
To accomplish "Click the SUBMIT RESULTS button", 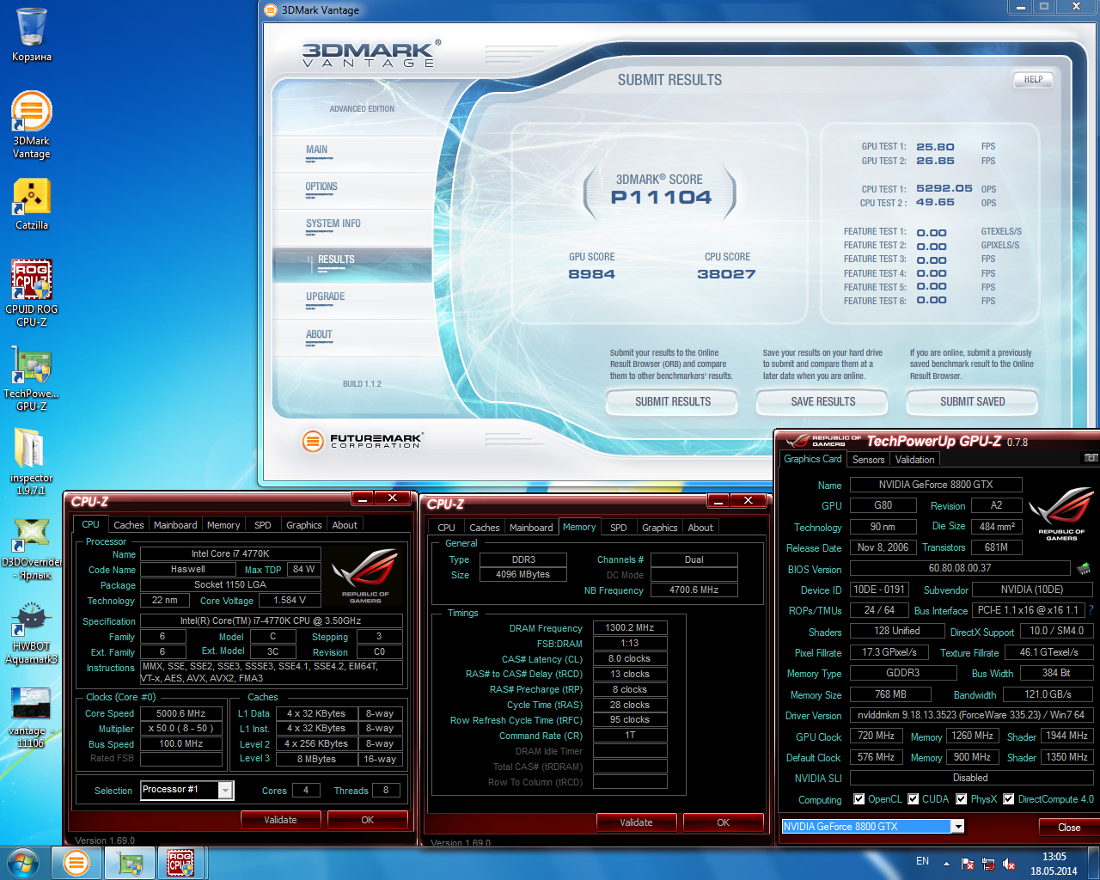I will [x=672, y=401].
